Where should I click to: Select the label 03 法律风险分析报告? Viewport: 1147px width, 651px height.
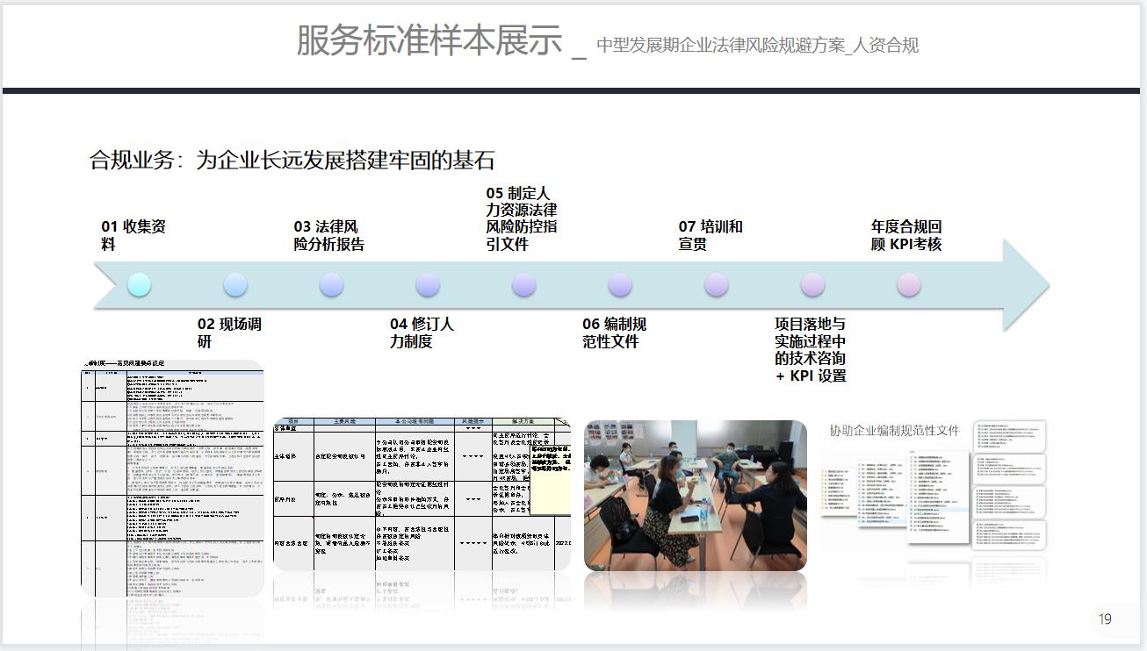click(329, 235)
